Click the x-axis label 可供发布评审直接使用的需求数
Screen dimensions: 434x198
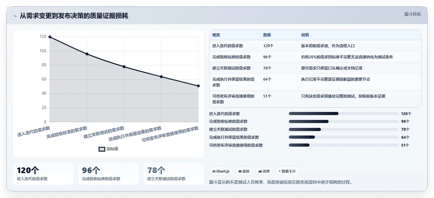pyautogui.click(x=170, y=134)
